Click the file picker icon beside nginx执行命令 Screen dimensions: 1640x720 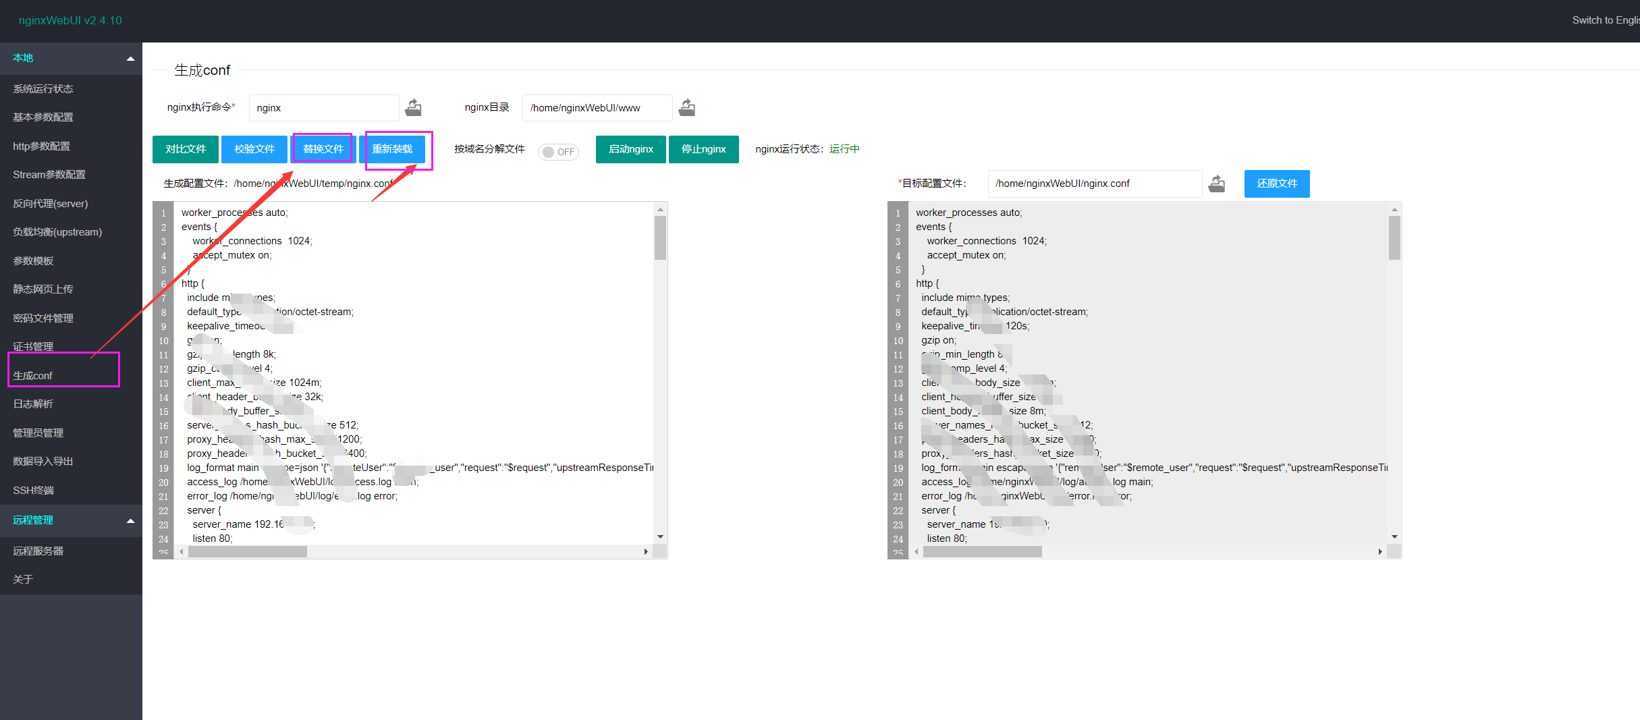pos(413,107)
